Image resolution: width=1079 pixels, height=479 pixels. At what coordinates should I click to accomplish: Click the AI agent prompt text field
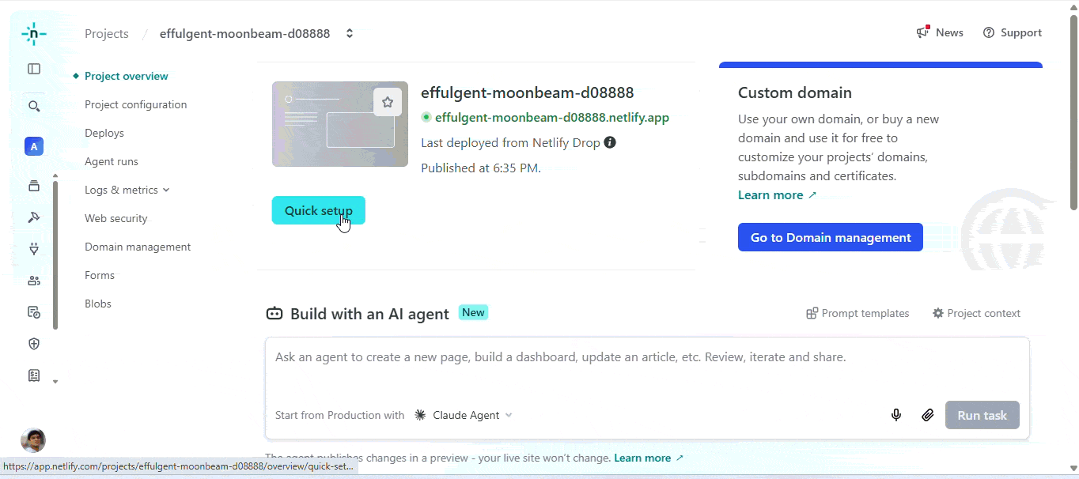[646, 368]
